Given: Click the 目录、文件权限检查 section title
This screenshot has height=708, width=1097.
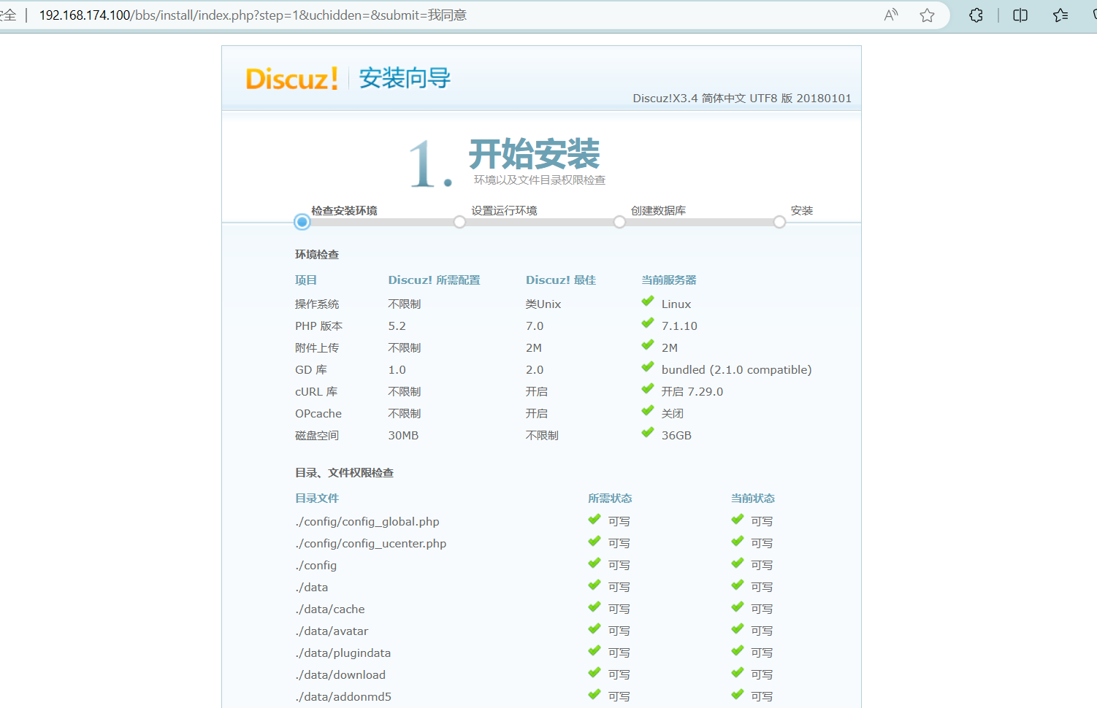Looking at the screenshot, I should coord(344,473).
